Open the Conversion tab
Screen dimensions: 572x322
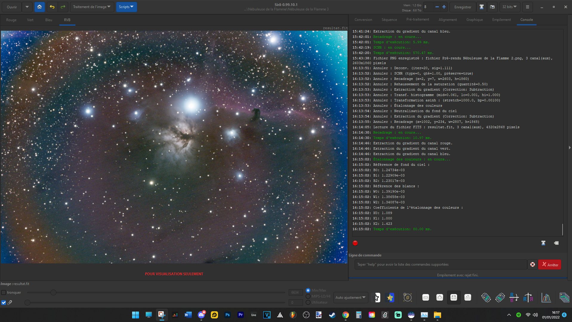click(363, 20)
